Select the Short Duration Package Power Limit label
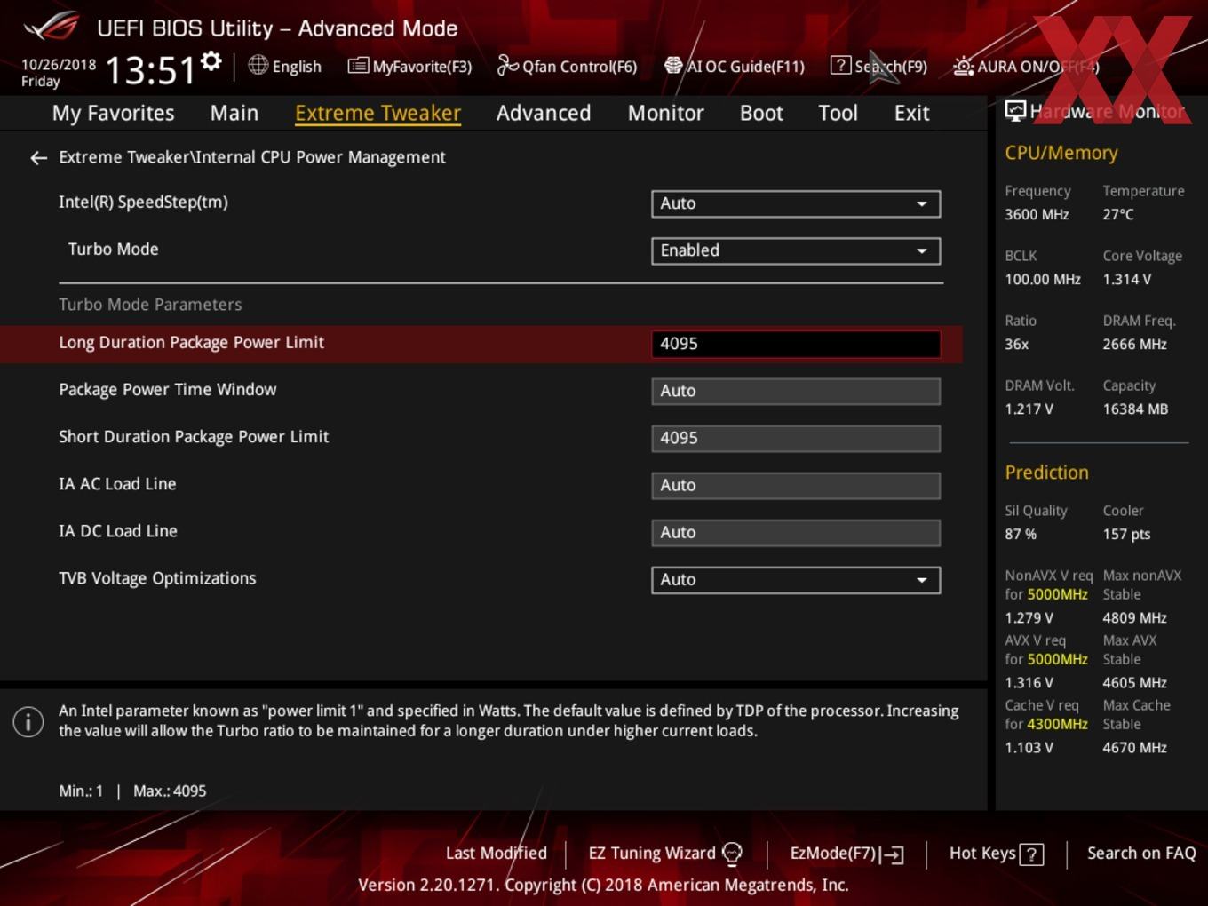The height and width of the screenshot is (906, 1208). [x=194, y=437]
